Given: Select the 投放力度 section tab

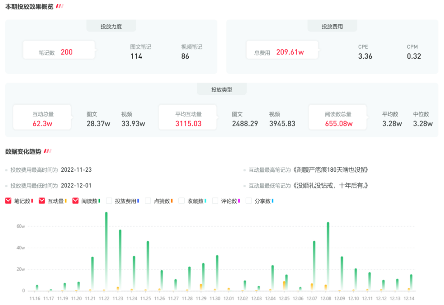Looking at the screenshot, I should [x=111, y=26].
